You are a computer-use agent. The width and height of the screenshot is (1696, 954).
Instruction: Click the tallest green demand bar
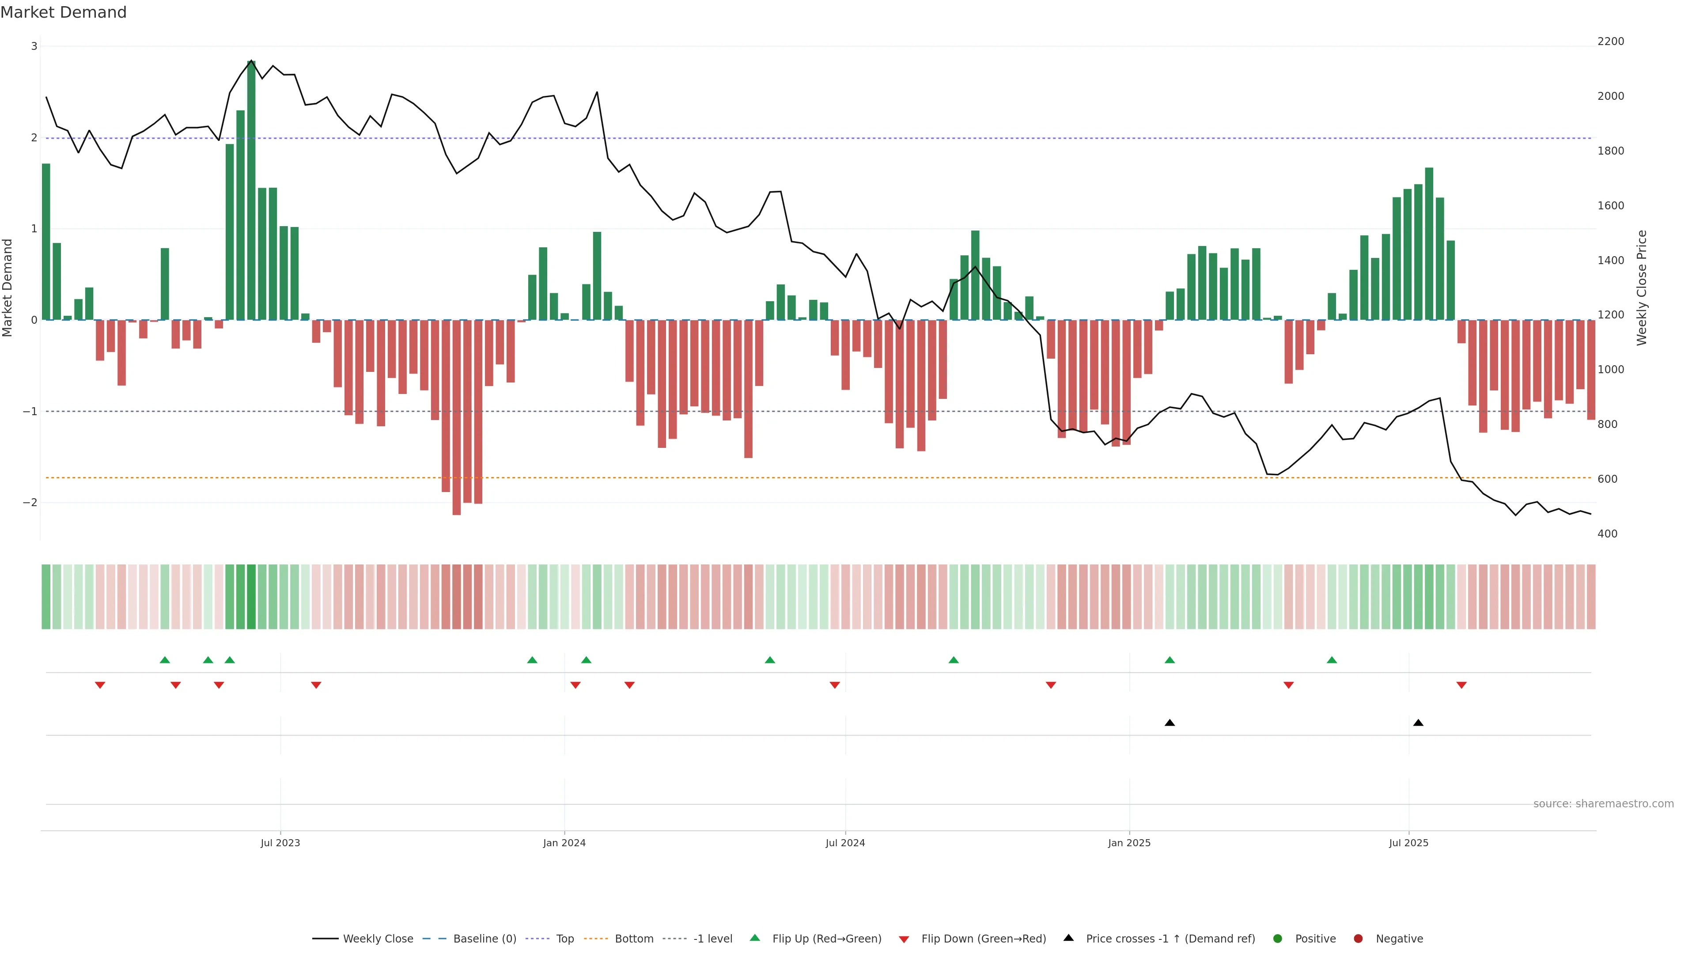point(251,191)
